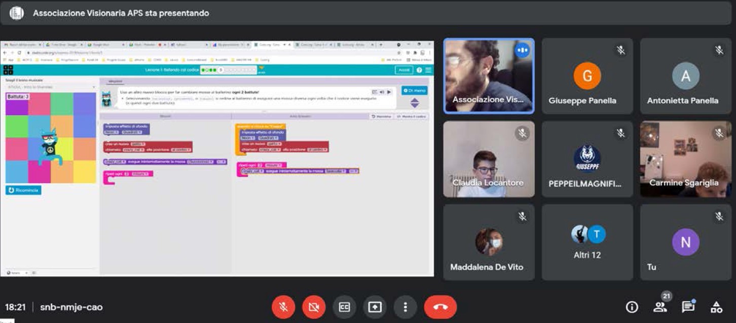Click the muted mic icon on Antonietta Panella tile

coord(719,50)
